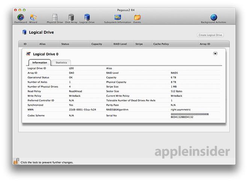Viewport: 248px width, 182px height.
Task: Click the Current Write Policy WriteBack value
Action: pos(176,96)
